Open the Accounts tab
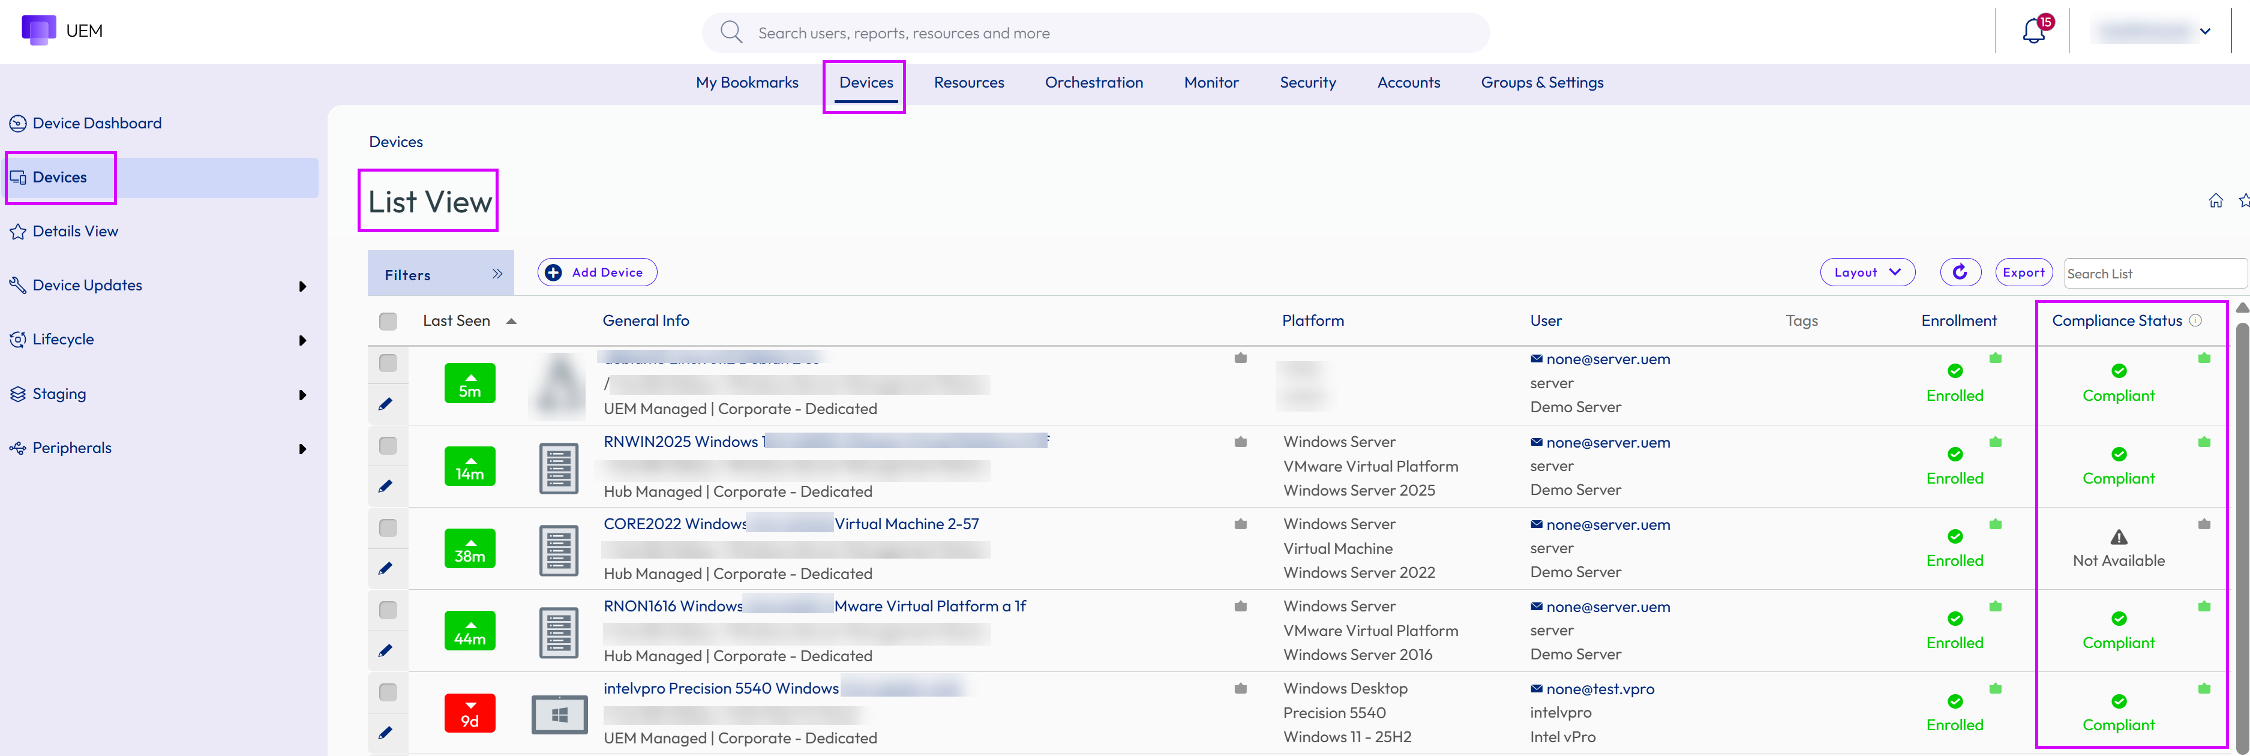 click(1408, 82)
